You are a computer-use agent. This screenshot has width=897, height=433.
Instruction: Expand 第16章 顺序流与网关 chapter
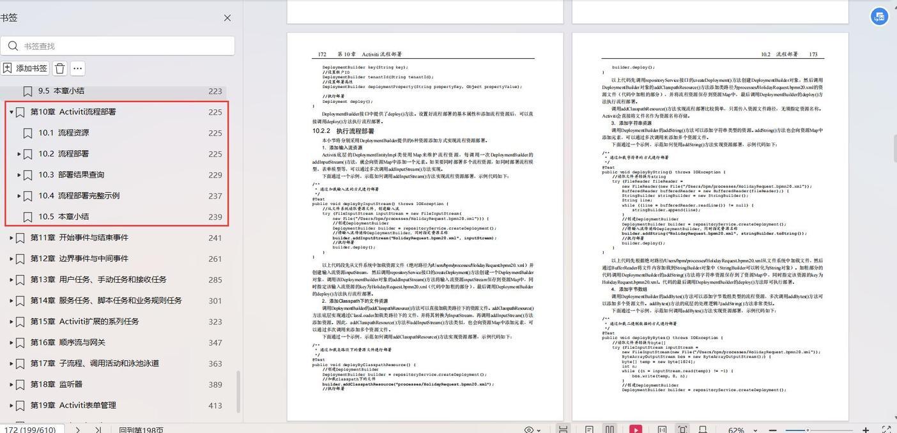11,343
